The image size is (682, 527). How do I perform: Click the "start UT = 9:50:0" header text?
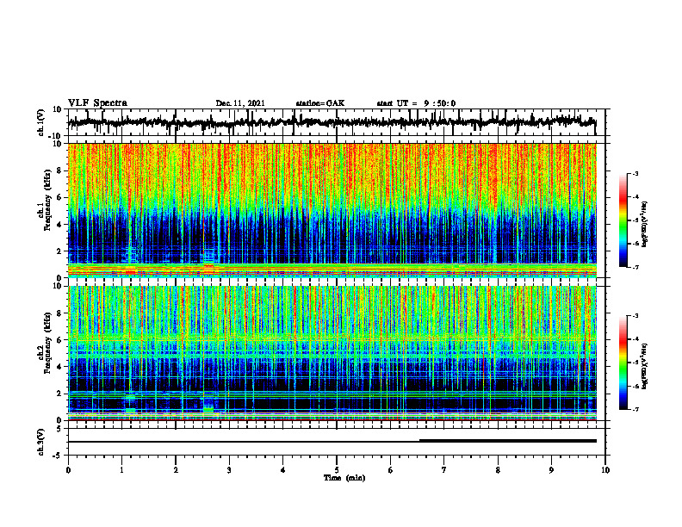[x=416, y=103]
